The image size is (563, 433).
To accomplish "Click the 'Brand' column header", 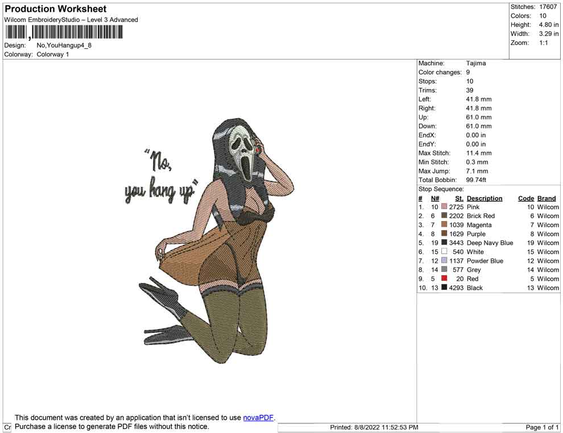I will click(547, 198).
